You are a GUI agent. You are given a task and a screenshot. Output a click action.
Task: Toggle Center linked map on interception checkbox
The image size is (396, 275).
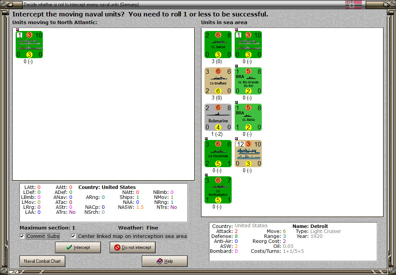73,236
